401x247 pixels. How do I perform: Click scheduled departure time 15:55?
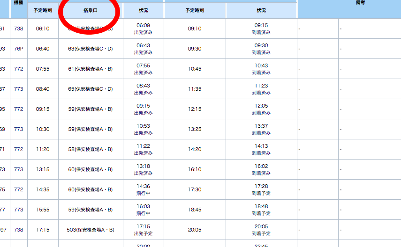(43, 210)
